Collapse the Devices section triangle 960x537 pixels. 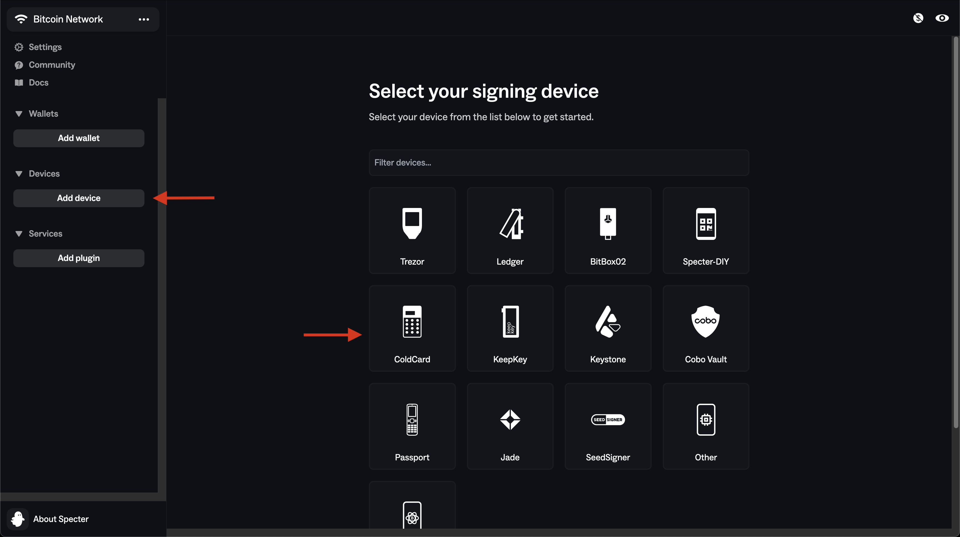(x=19, y=174)
